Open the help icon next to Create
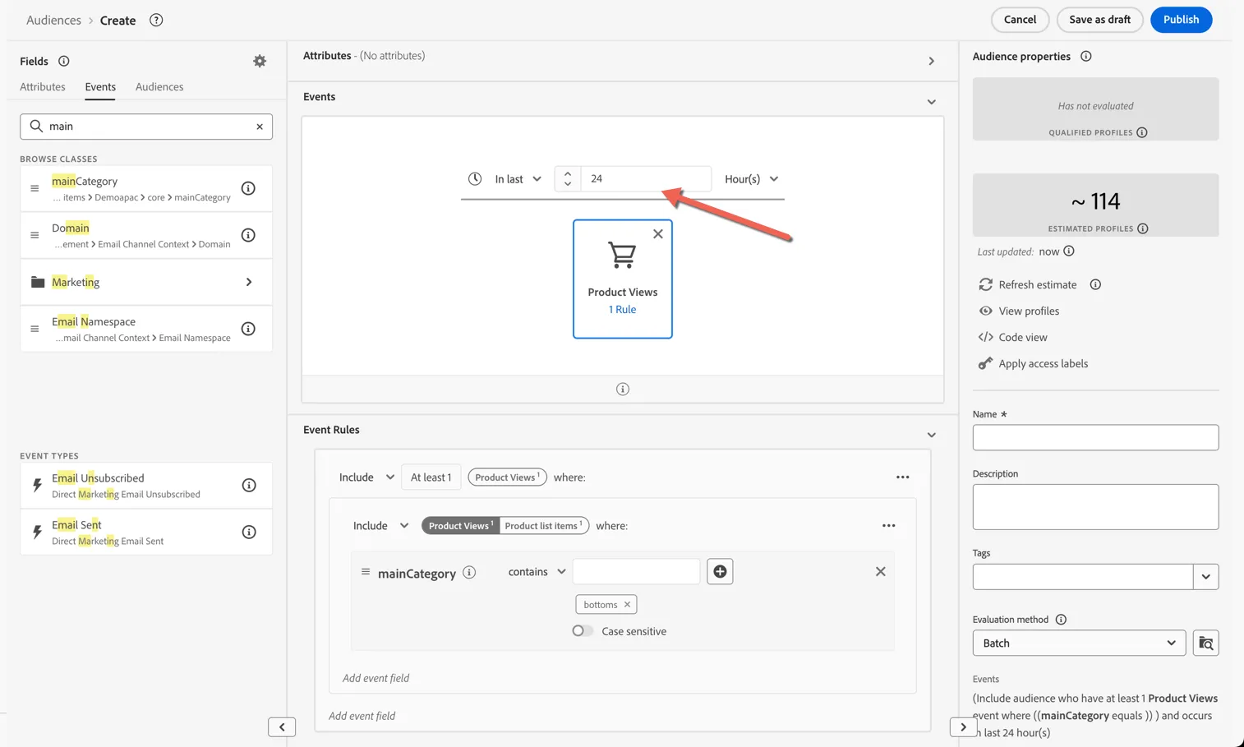This screenshot has height=747, width=1244. point(156,20)
